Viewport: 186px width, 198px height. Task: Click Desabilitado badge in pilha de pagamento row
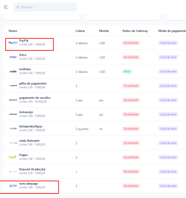[131, 86]
